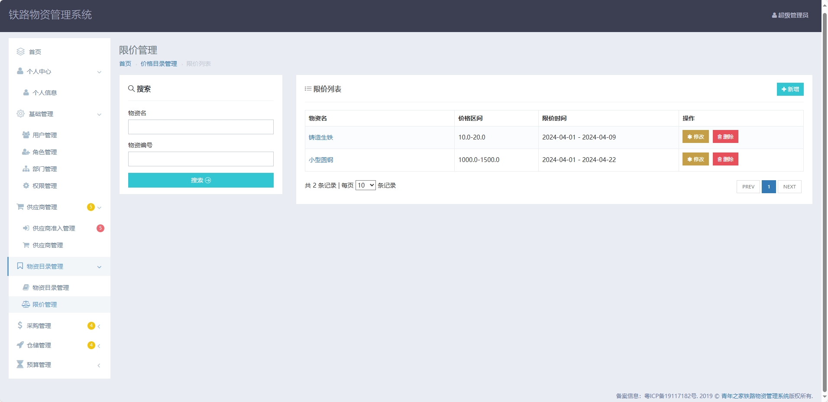Open the 铸造生铁 material link

tap(320, 137)
